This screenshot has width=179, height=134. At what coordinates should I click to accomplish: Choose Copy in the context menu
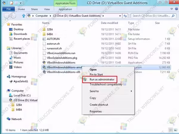(x=93, y=98)
